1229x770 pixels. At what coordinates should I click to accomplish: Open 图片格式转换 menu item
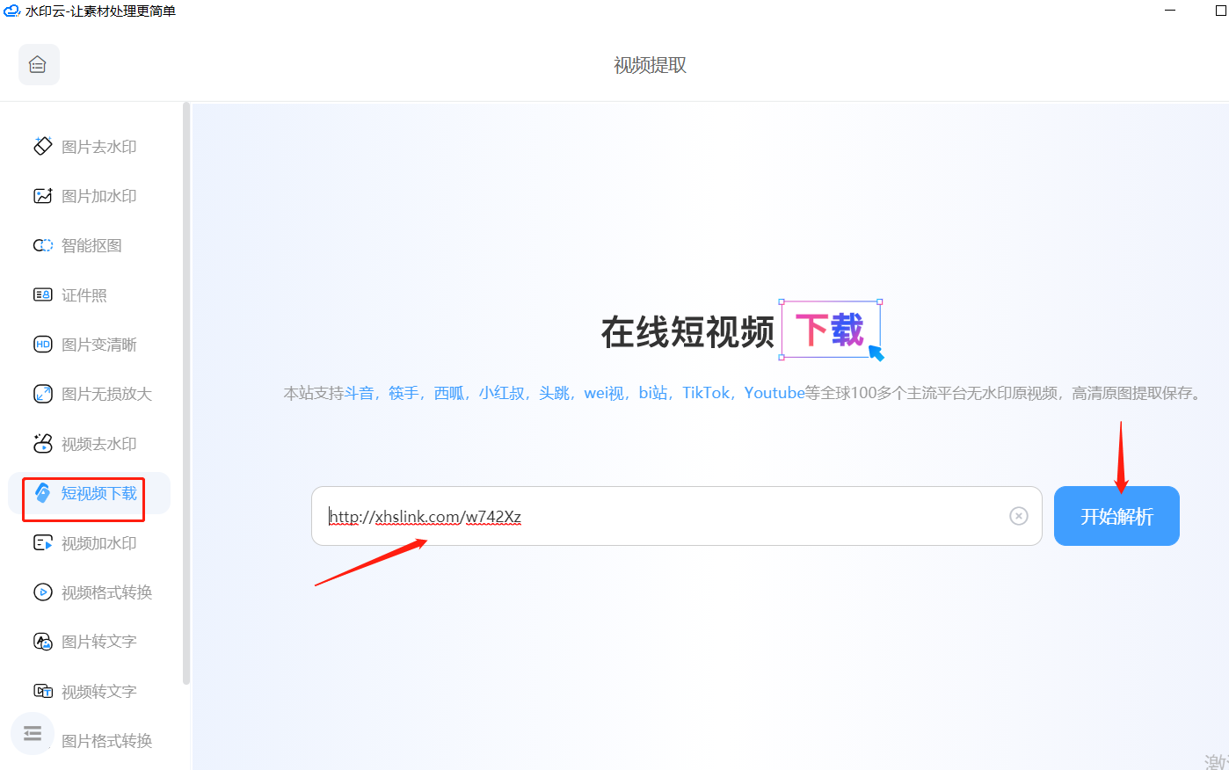point(107,741)
